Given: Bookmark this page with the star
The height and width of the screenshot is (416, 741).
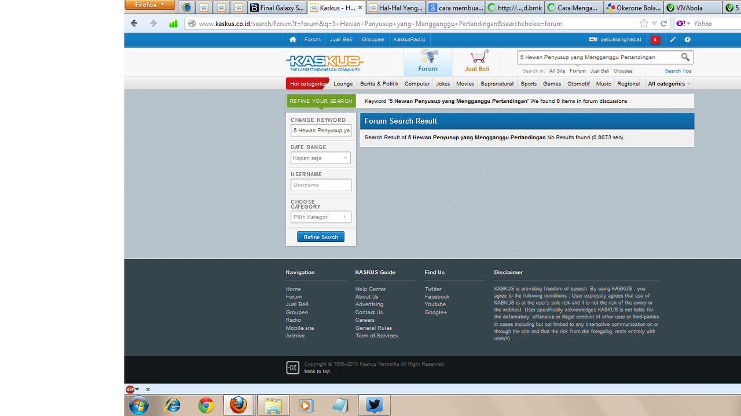Looking at the screenshot, I should [x=644, y=24].
